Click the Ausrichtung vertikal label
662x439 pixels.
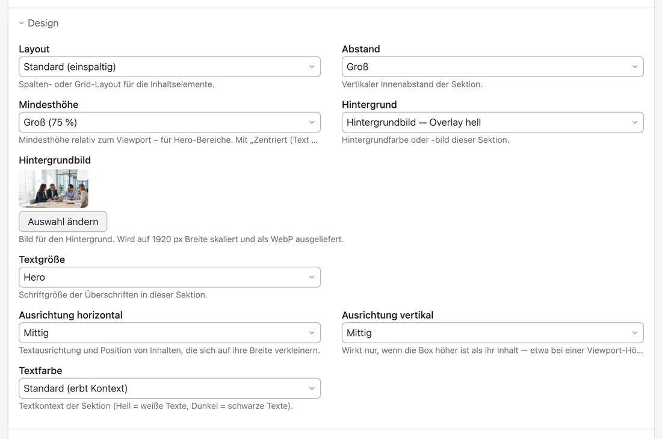click(x=388, y=315)
